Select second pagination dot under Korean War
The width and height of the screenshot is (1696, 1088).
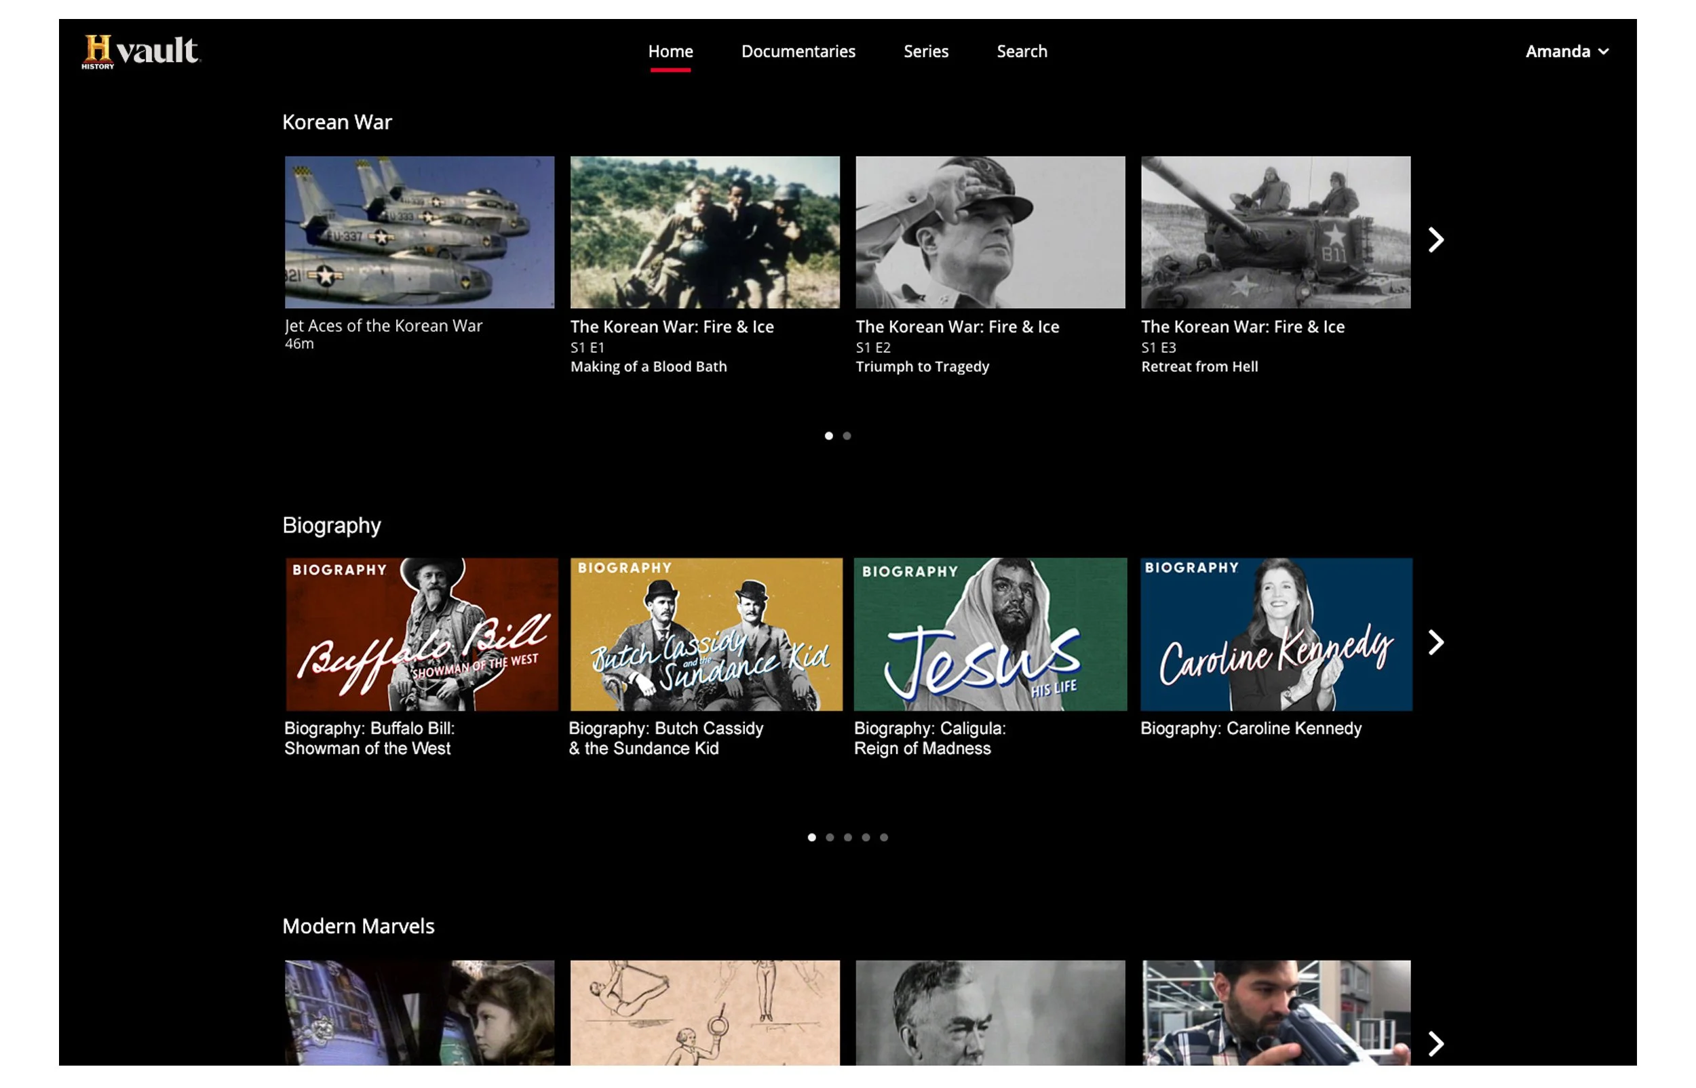point(846,436)
